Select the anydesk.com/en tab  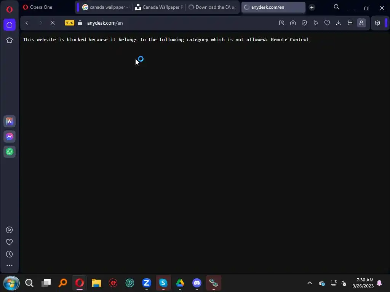point(273,7)
